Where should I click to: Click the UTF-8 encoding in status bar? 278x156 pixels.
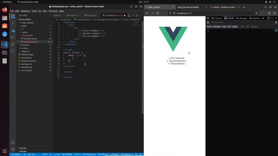coord(45,154)
